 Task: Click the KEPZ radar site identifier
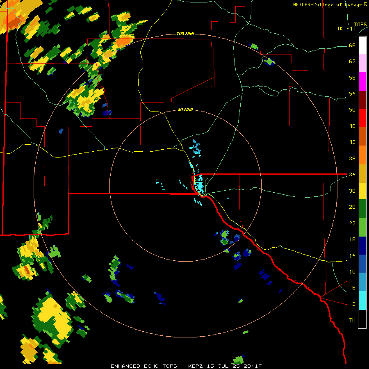click(x=195, y=366)
